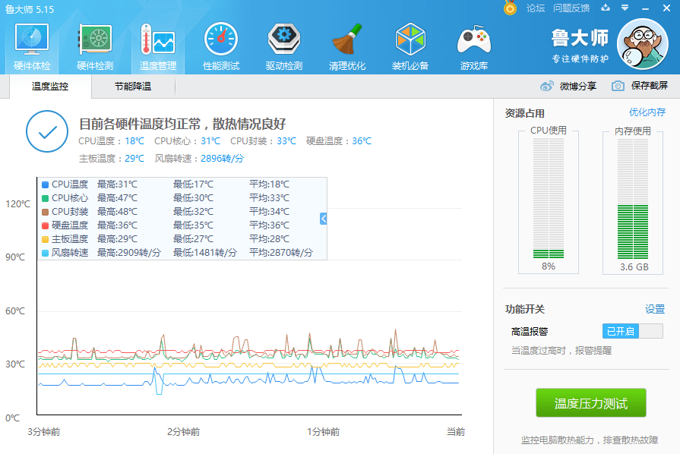Click 最低:17℃ in CPU温度 row

[193, 184]
